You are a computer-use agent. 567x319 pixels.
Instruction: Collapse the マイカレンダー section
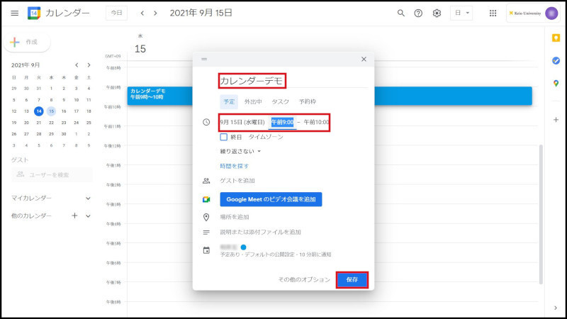[88, 198]
